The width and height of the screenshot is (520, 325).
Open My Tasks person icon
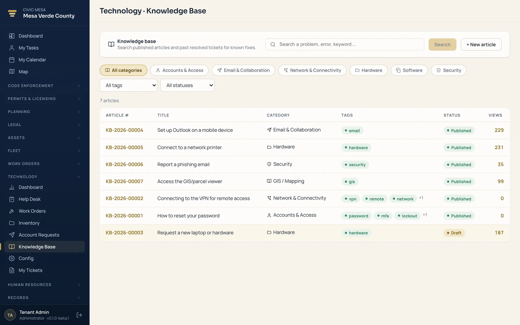coord(12,48)
